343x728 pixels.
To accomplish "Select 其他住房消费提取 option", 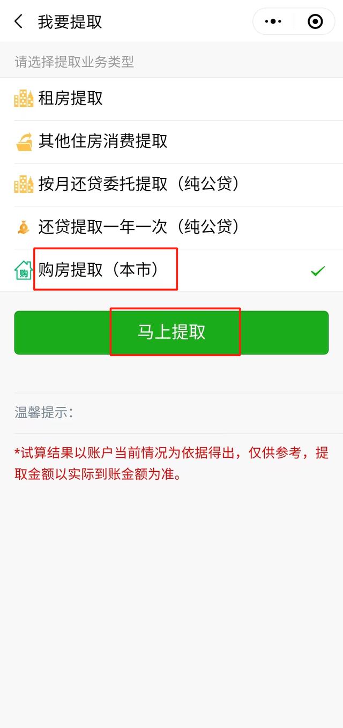I will click(x=171, y=142).
